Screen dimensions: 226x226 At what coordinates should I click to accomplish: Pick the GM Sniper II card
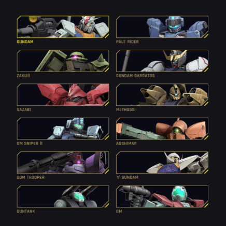click(63, 129)
